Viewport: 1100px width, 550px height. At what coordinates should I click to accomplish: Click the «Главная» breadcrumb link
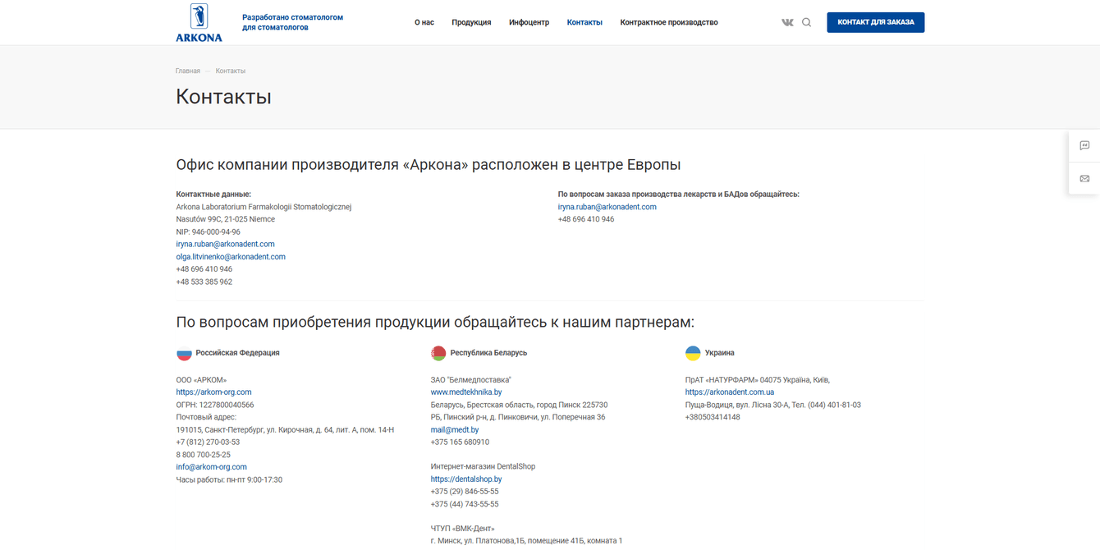(188, 71)
